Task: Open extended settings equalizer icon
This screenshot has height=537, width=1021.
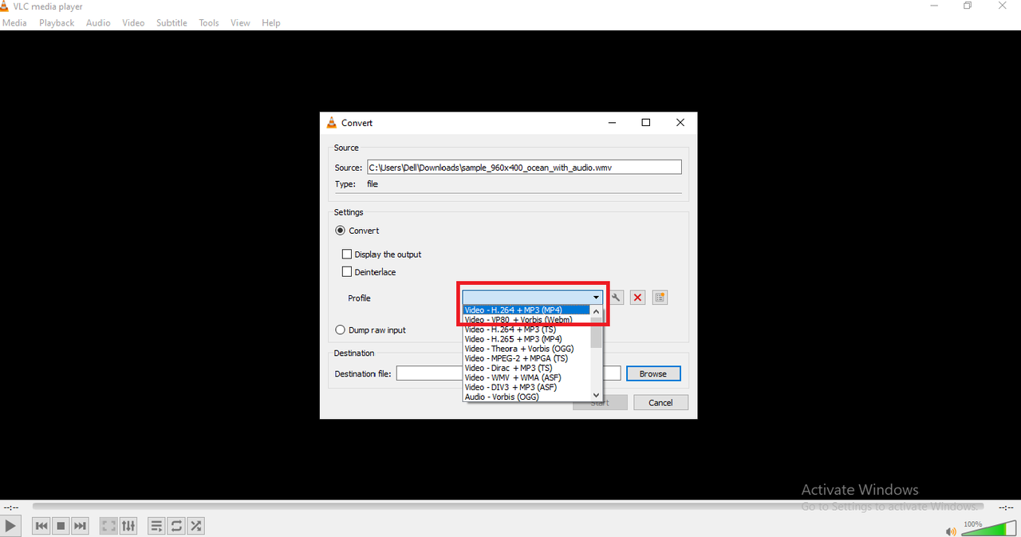Action: tap(128, 526)
